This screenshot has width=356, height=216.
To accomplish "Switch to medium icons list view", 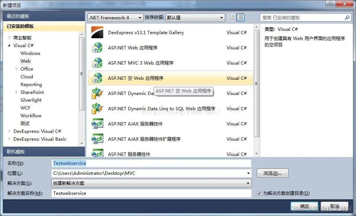I will tap(240, 17).
